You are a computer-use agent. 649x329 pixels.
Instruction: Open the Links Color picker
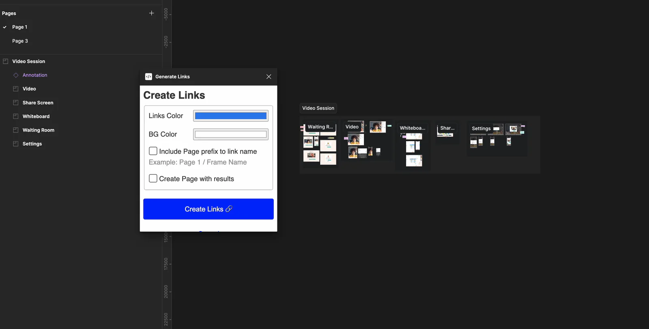pyautogui.click(x=230, y=116)
